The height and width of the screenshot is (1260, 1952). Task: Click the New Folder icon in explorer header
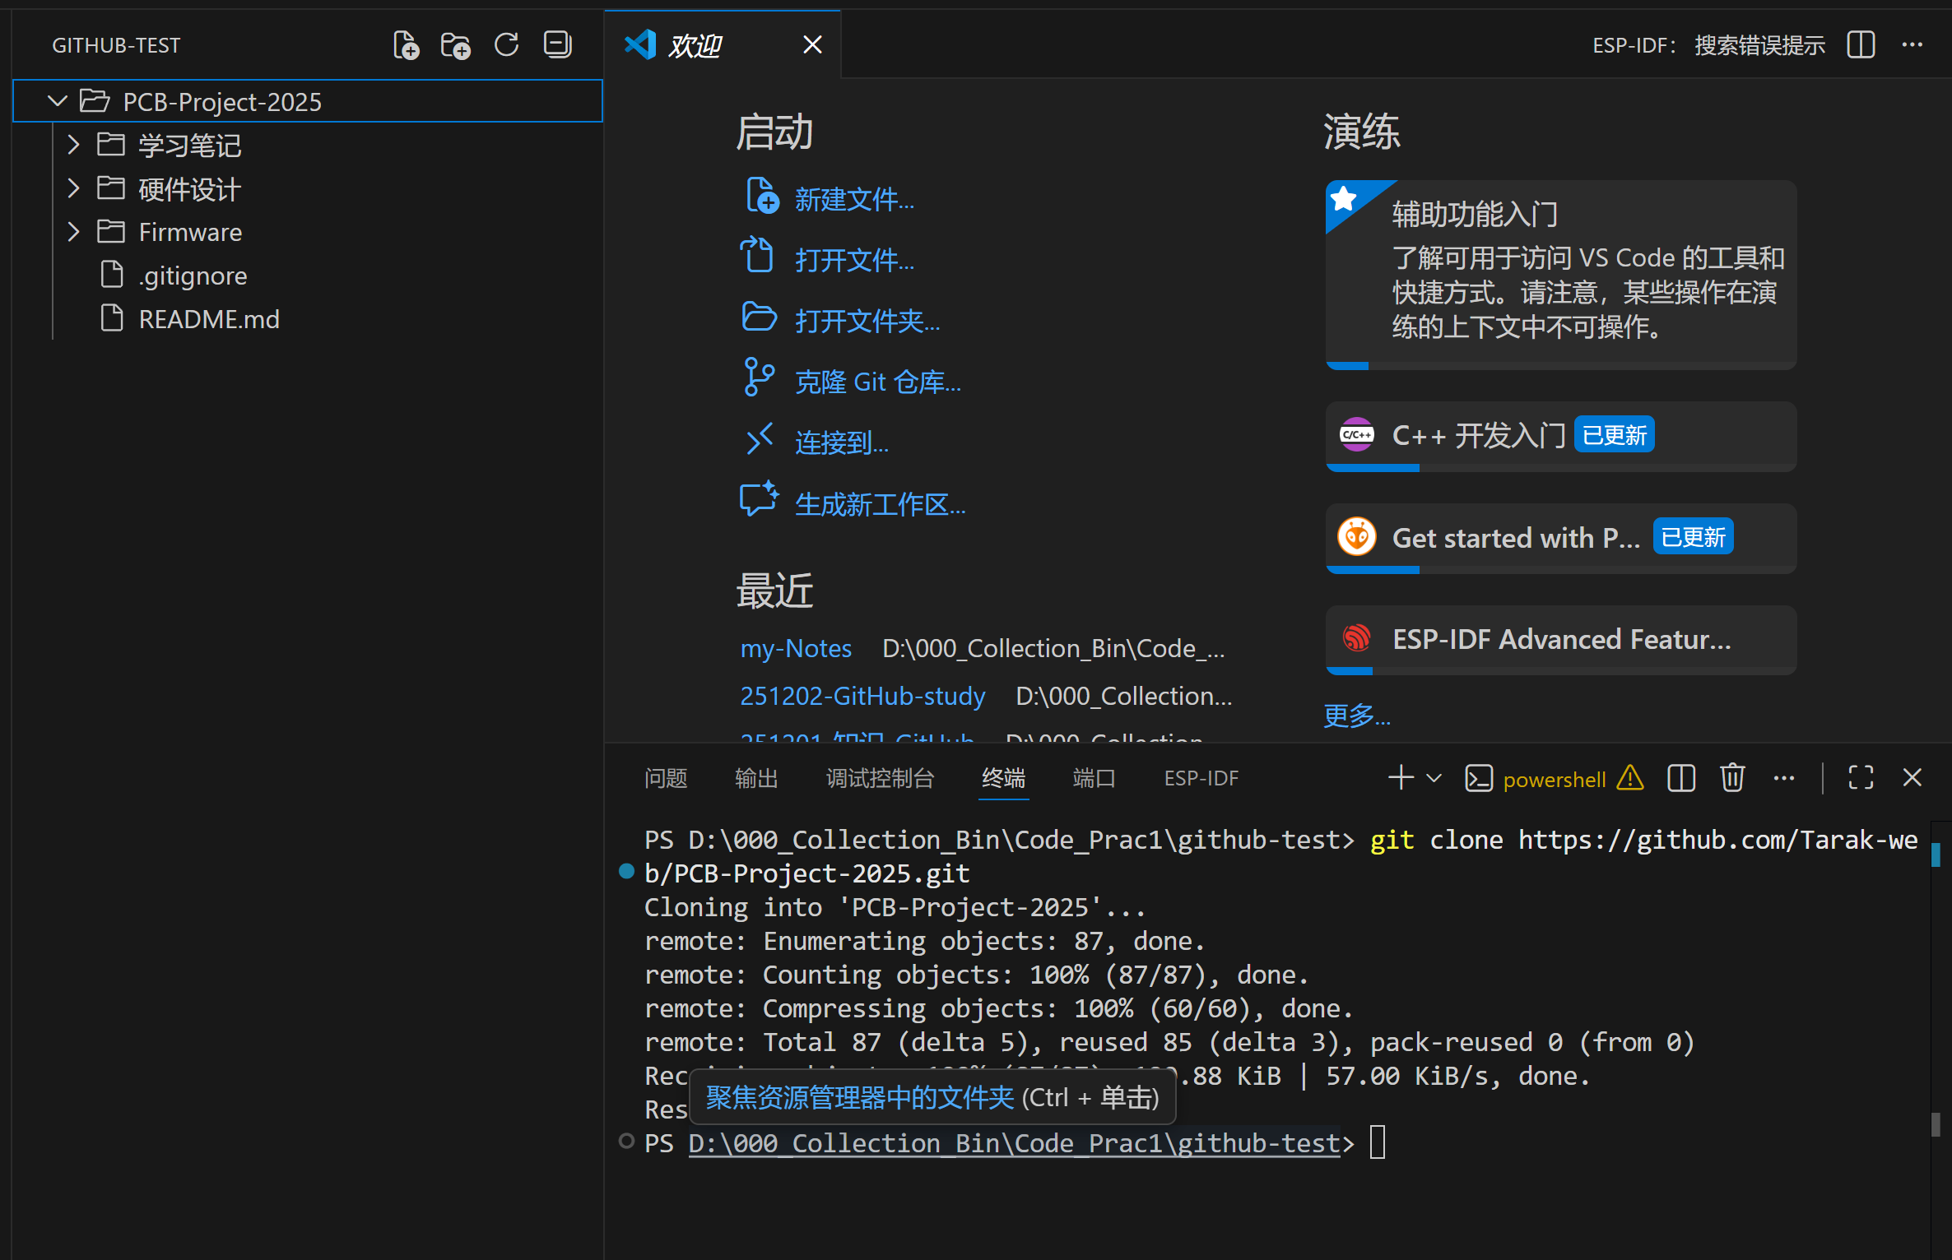coord(456,45)
